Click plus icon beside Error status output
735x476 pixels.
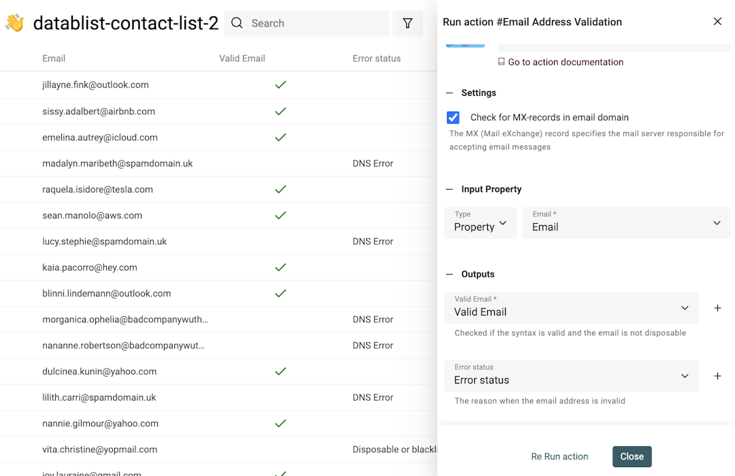tap(717, 376)
